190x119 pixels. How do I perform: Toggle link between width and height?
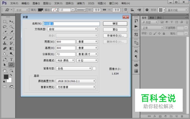click(x=104, y=10)
